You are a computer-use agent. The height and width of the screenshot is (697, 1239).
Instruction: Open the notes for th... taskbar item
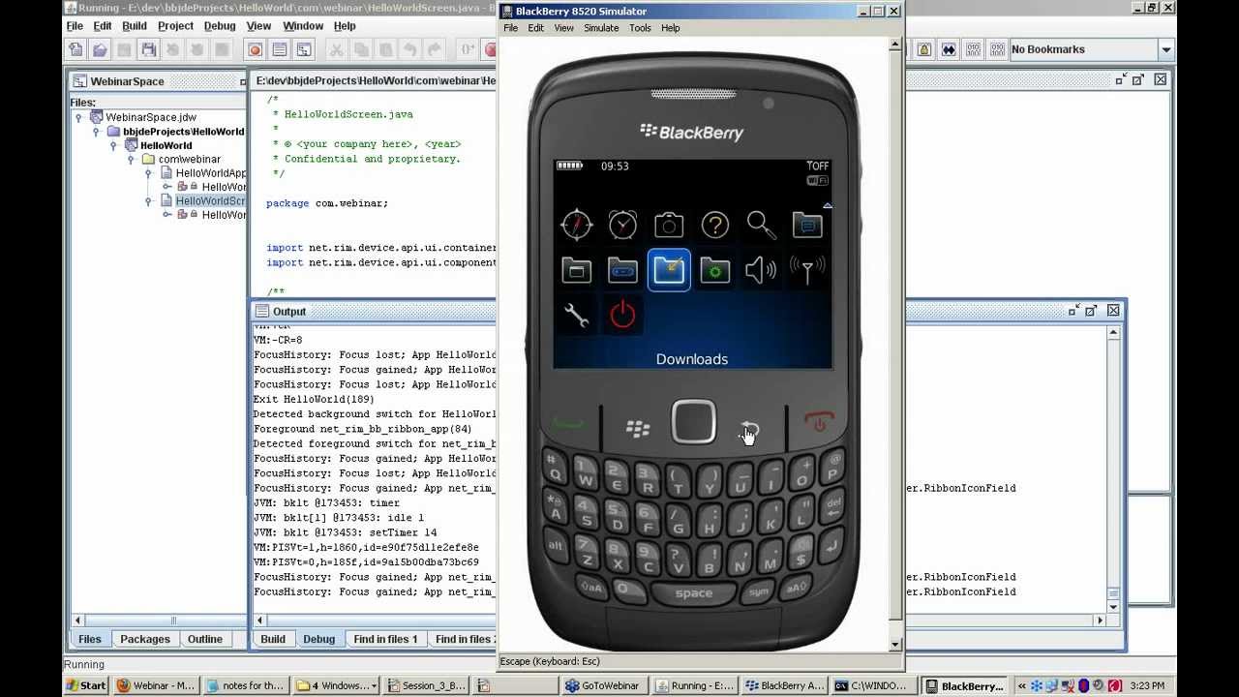(246, 685)
